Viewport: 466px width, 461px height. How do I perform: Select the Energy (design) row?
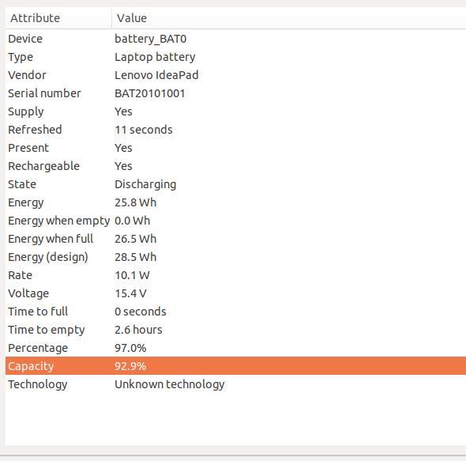pyautogui.click(x=235, y=257)
